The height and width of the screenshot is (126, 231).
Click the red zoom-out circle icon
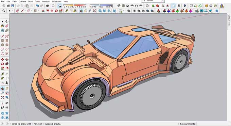[x=158, y=6]
